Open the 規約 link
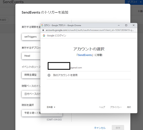The image size is (143, 130). tap(129, 107)
